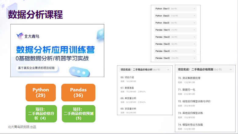Click the 已学62% progress label
This screenshot has width=238, height=134.
142,92
